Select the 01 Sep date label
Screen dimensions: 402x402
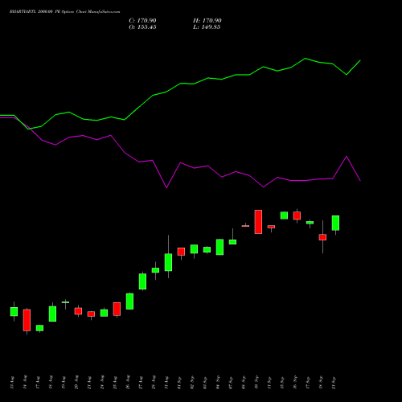pyautogui.click(x=179, y=383)
